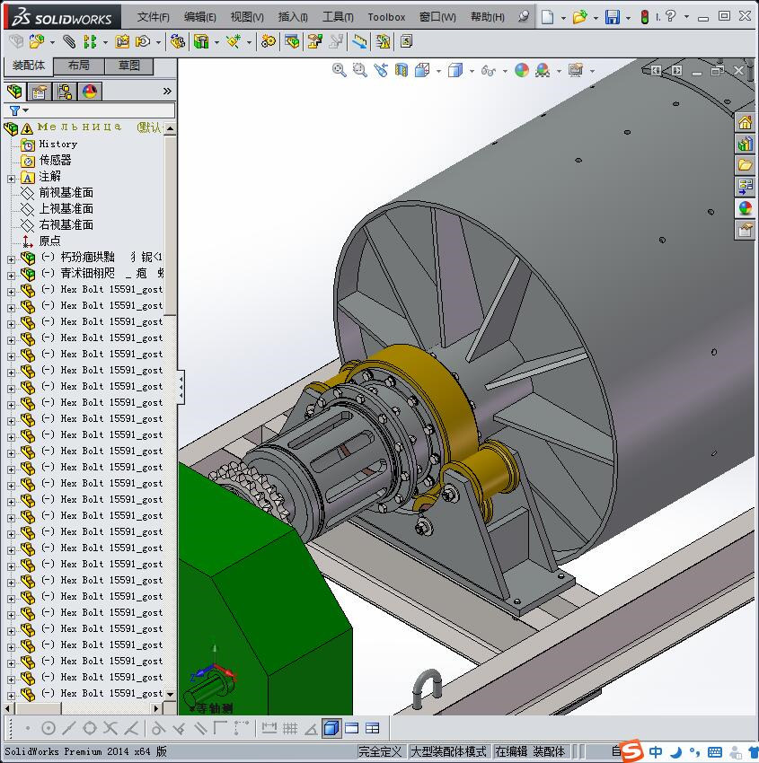Open the View Orientation dropdown arrow
The image size is (759, 763).
tap(438, 72)
